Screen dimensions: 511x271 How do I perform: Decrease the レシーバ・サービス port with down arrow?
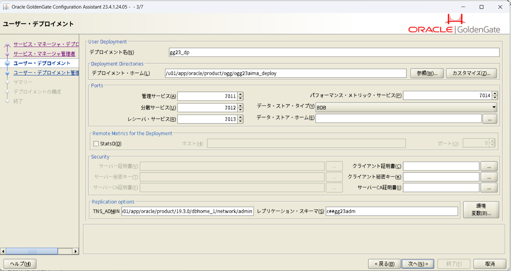pyautogui.click(x=240, y=121)
